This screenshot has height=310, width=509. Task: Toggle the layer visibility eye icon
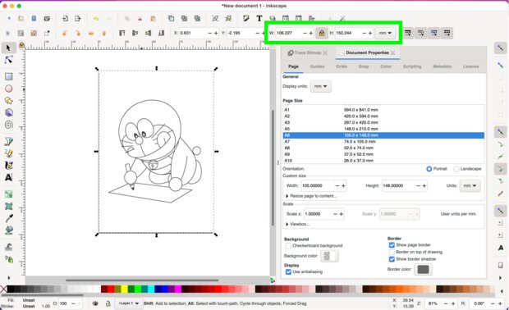[95, 303]
